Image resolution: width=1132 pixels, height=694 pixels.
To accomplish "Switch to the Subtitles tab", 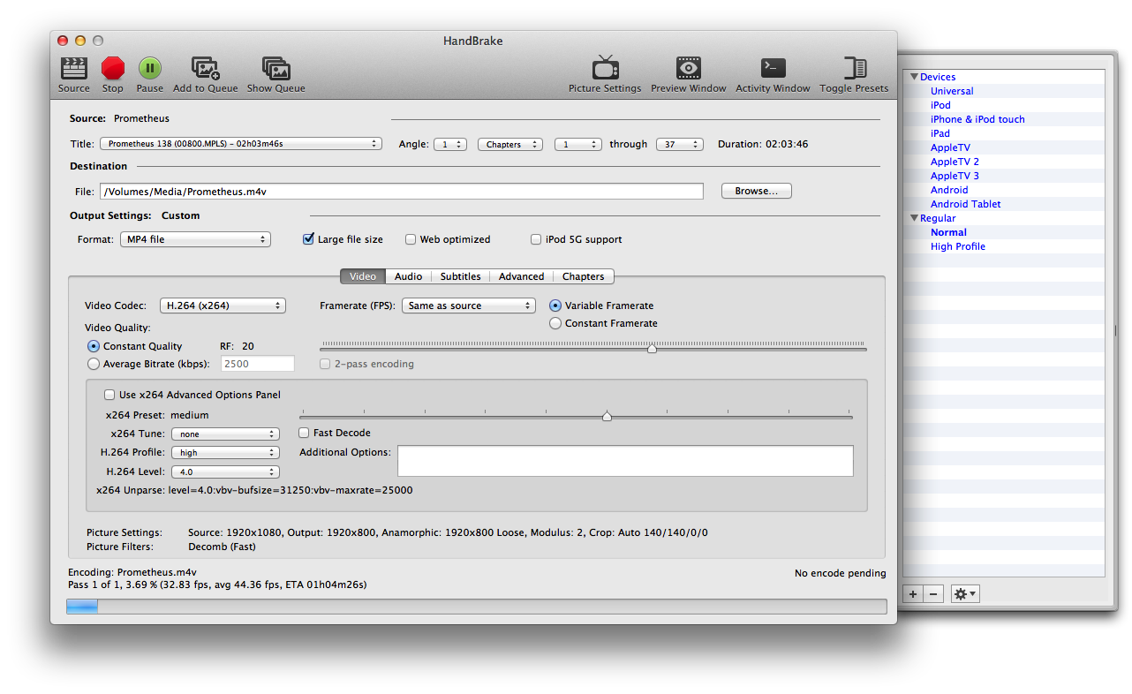I will pos(460,276).
